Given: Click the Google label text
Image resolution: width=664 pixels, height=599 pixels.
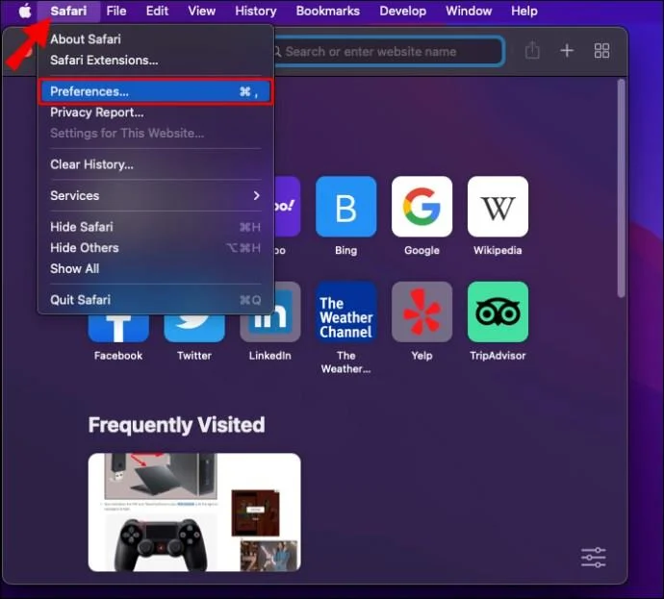Looking at the screenshot, I should (421, 250).
